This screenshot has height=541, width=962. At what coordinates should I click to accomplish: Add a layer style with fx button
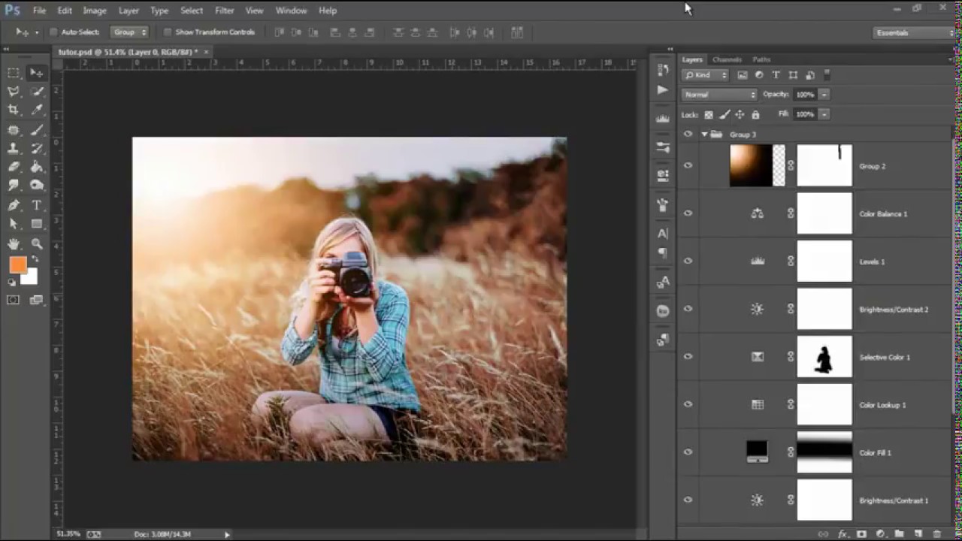point(843,533)
